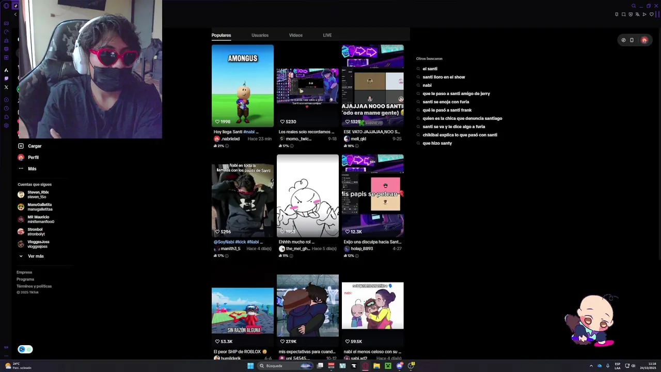Click the Más three-dots icon
Viewport: 661px width, 372px height.
(x=21, y=168)
